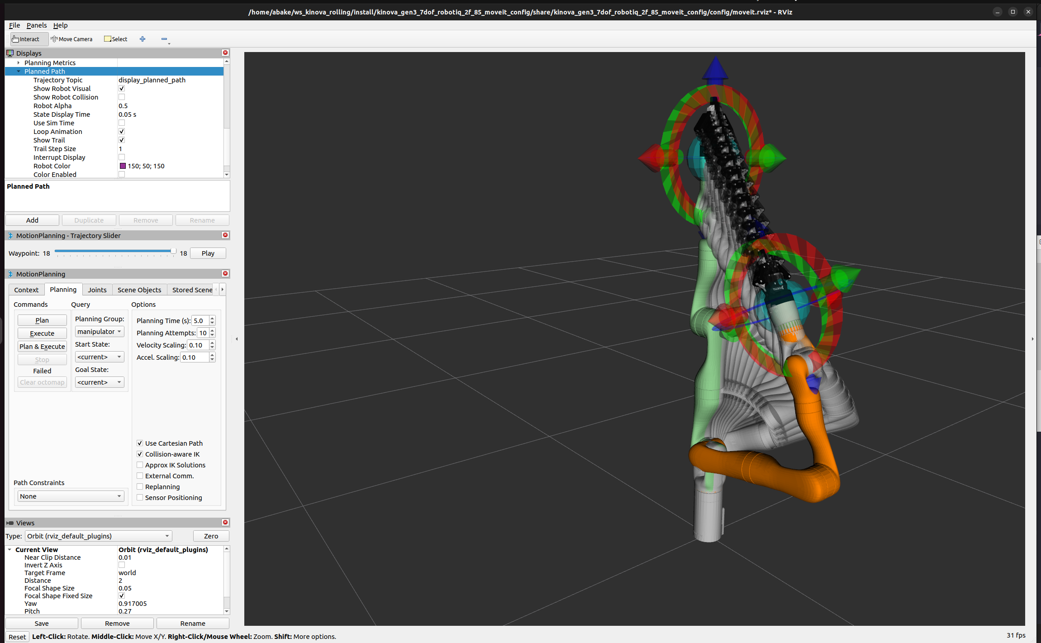The height and width of the screenshot is (643, 1041).
Task: Click the Displays panel monitor icon
Action: (x=10, y=53)
